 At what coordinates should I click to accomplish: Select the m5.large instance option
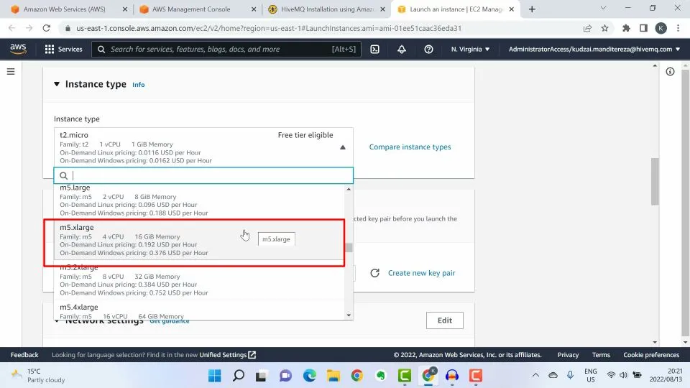[199, 200]
